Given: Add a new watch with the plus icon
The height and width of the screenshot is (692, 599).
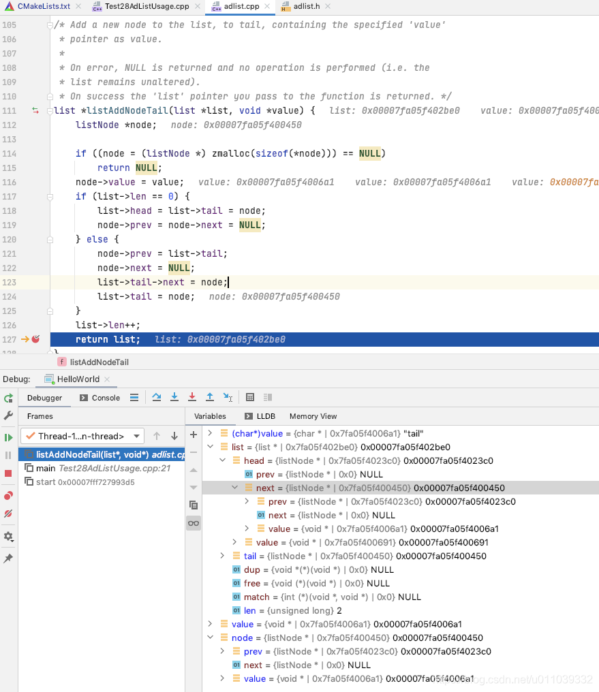Looking at the screenshot, I should [x=194, y=434].
